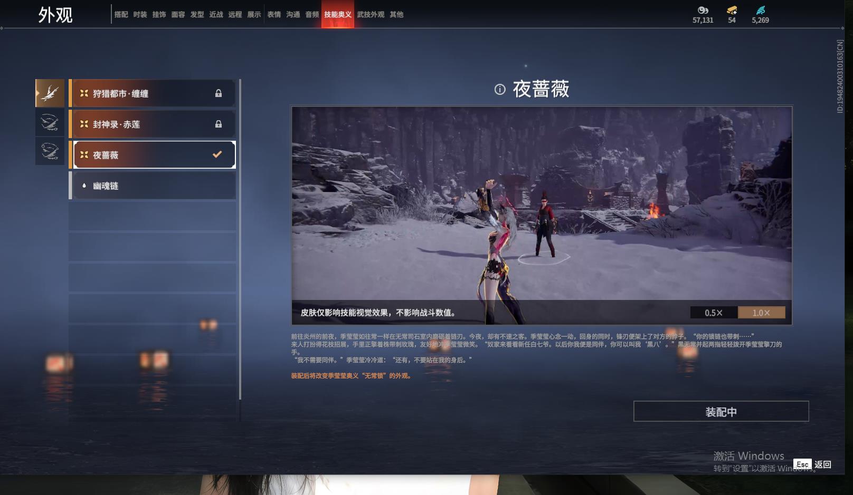Viewport: 853px width, 495px height.
Task: Open the 搭配 tab
Action: 121,14
